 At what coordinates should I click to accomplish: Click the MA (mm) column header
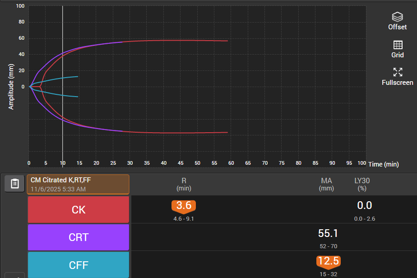click(x=326, y=184)
